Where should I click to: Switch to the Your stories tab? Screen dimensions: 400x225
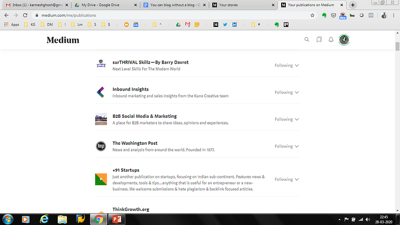[x=243, y=5]
